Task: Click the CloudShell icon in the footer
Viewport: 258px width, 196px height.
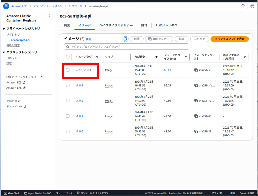Action: point(5,193)
